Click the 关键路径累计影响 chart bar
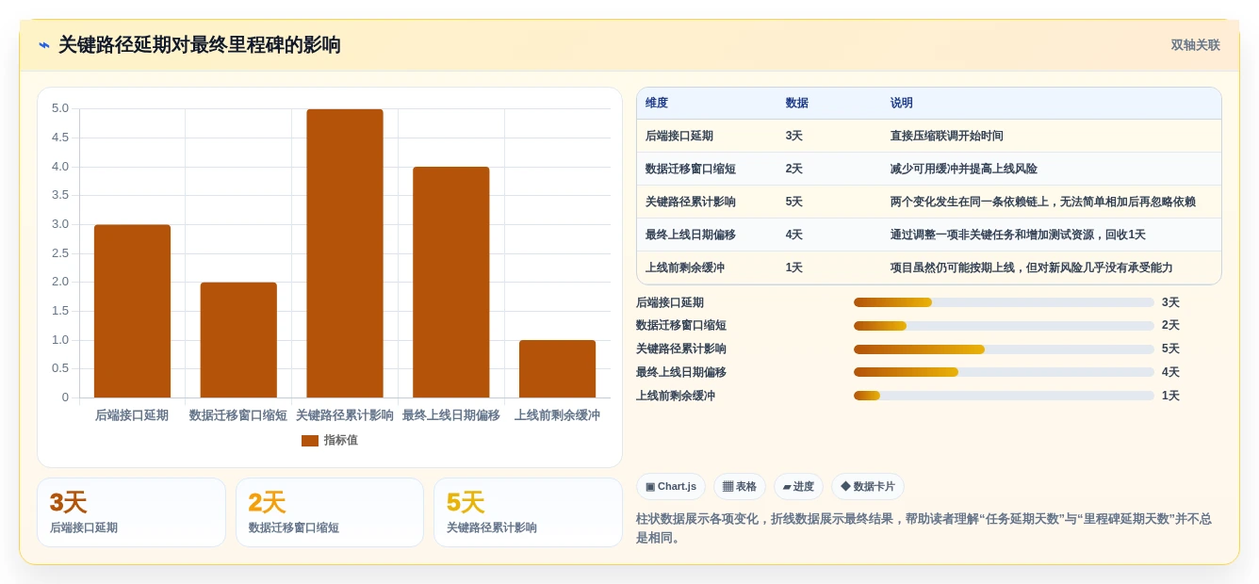 345,253
